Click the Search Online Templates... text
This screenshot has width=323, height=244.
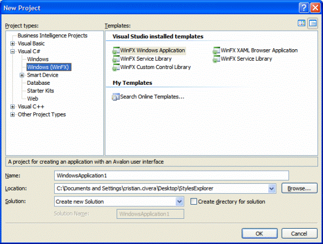coord(152,97)
